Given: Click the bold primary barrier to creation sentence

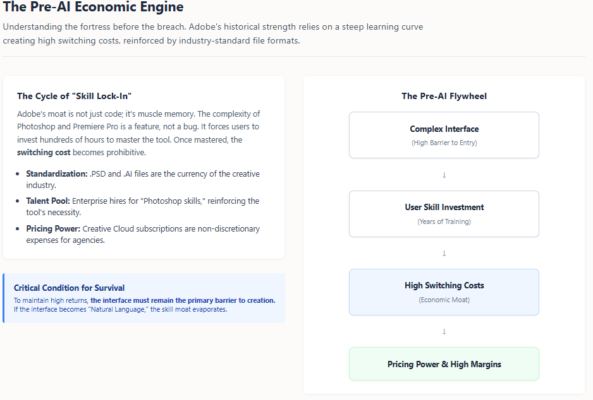Looking at the screenshot, I should (x=183, y=300).
